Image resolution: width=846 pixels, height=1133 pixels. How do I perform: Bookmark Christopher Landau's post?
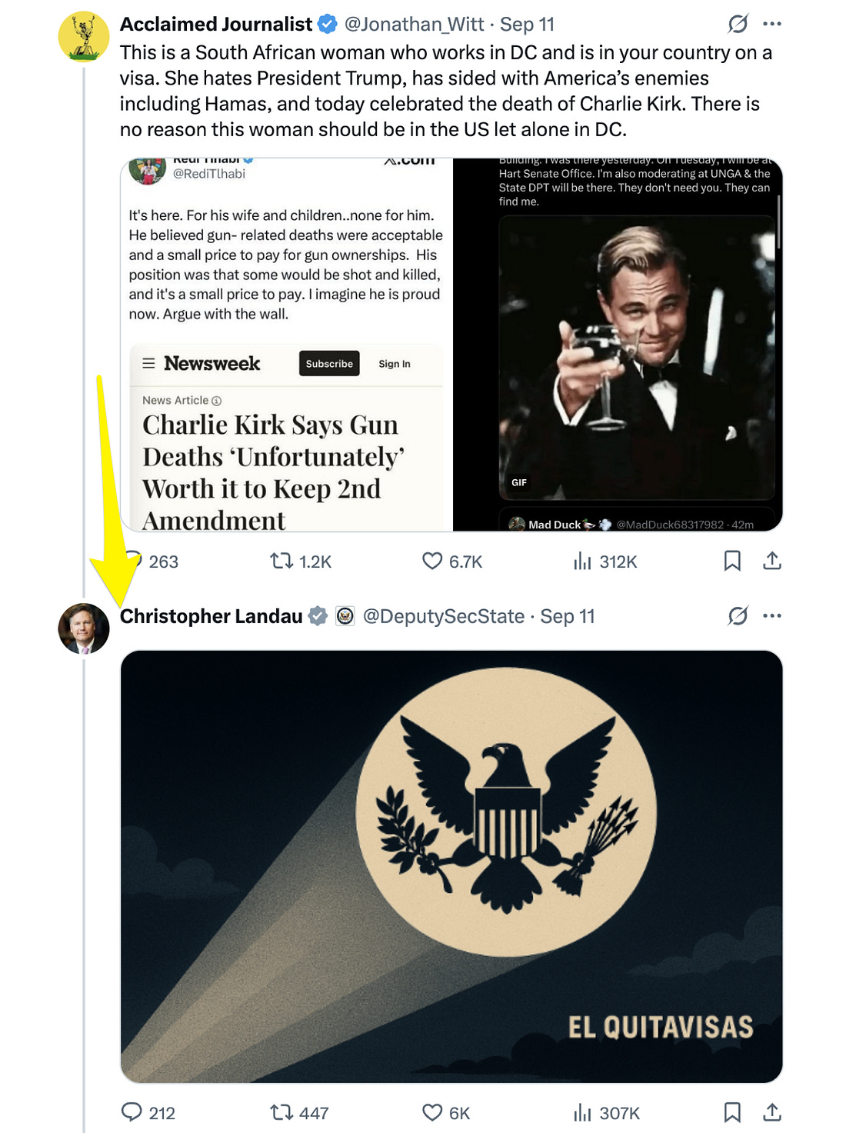pyautogui.click(x=732, y=1112)
